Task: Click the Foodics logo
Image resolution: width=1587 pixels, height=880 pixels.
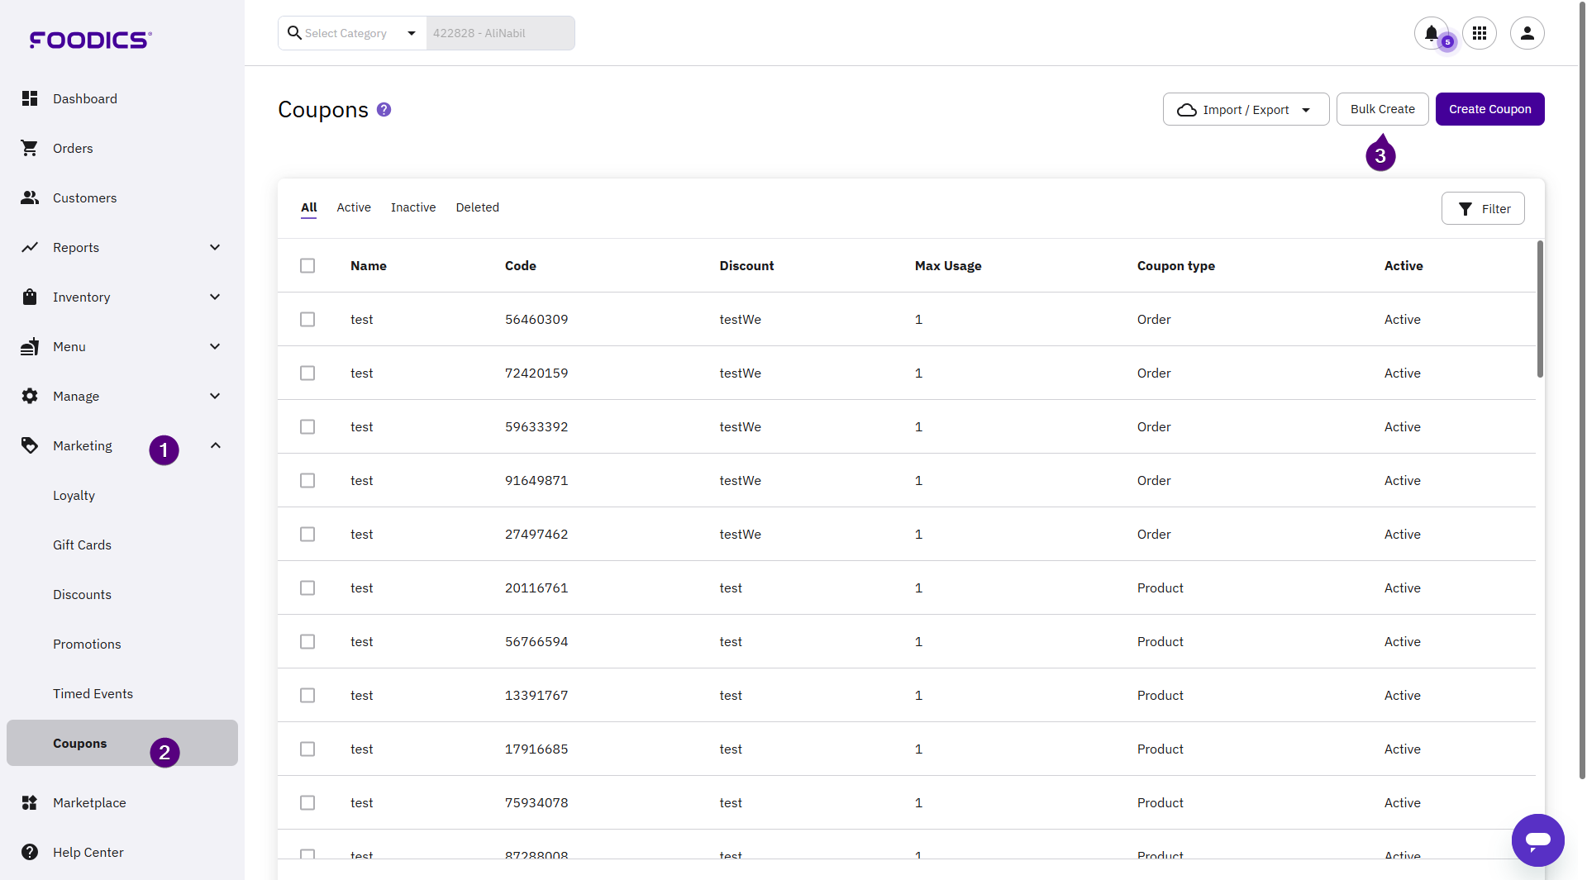Action: pyautogui.click(x=90, y=40)
